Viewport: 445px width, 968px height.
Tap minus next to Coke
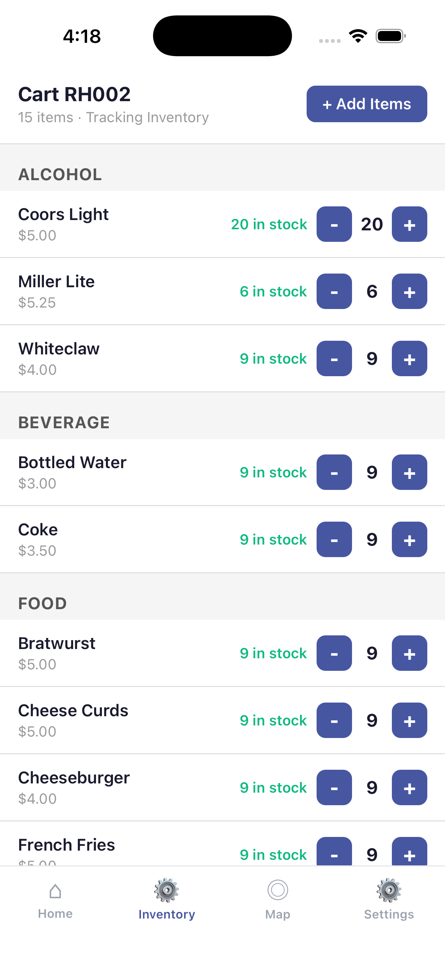click(x=334, y=540)
